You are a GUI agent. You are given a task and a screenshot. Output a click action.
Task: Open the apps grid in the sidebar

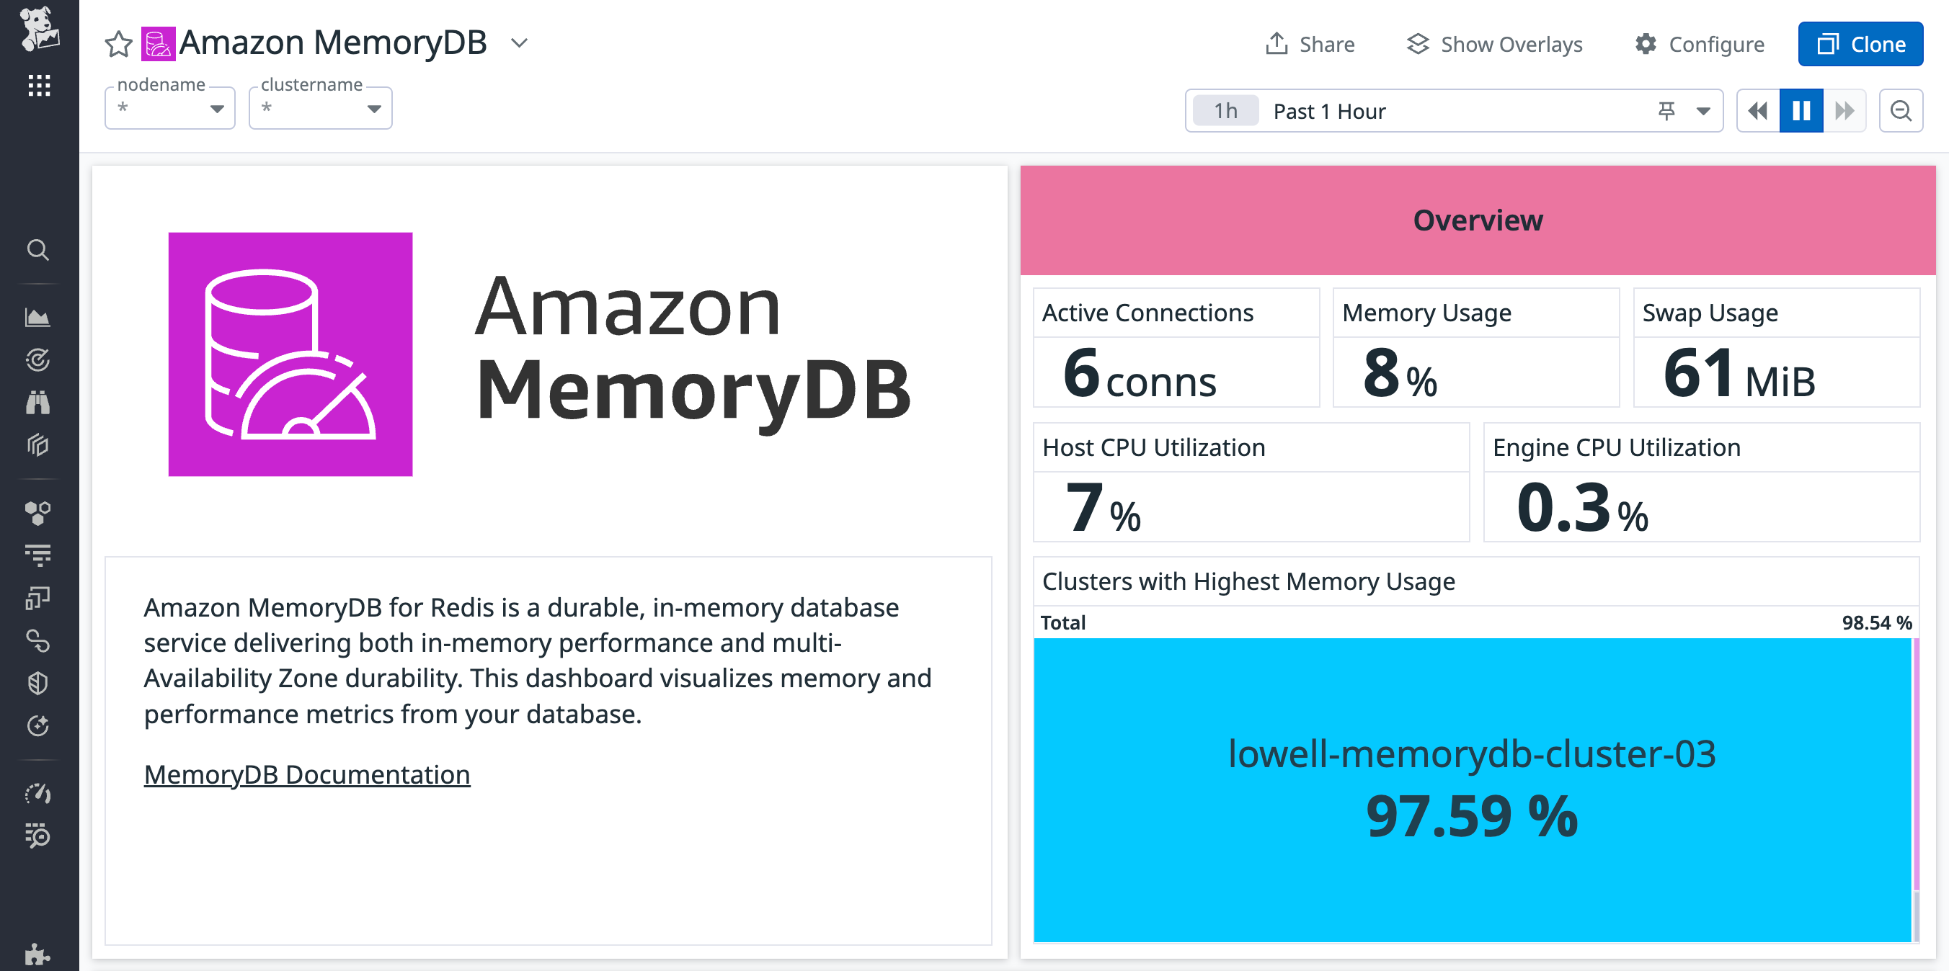tap(39, 86)
